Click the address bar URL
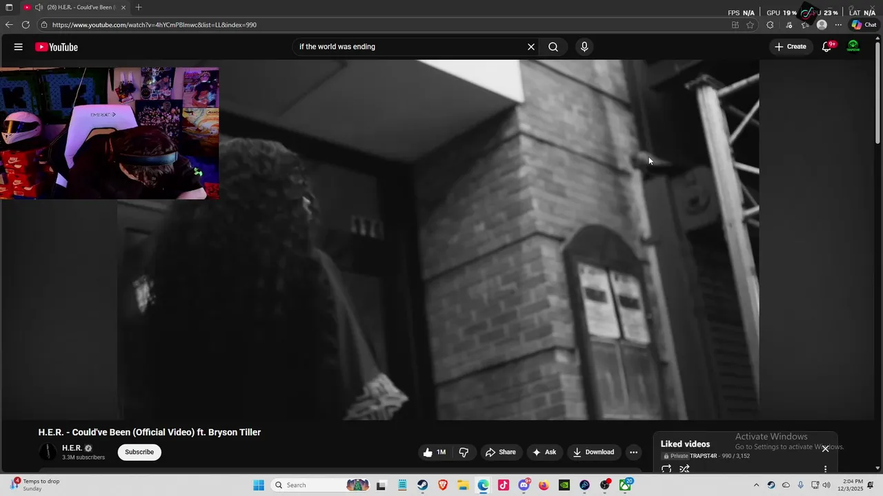This screenshot has height=496, width=883. tap(155, 25)
